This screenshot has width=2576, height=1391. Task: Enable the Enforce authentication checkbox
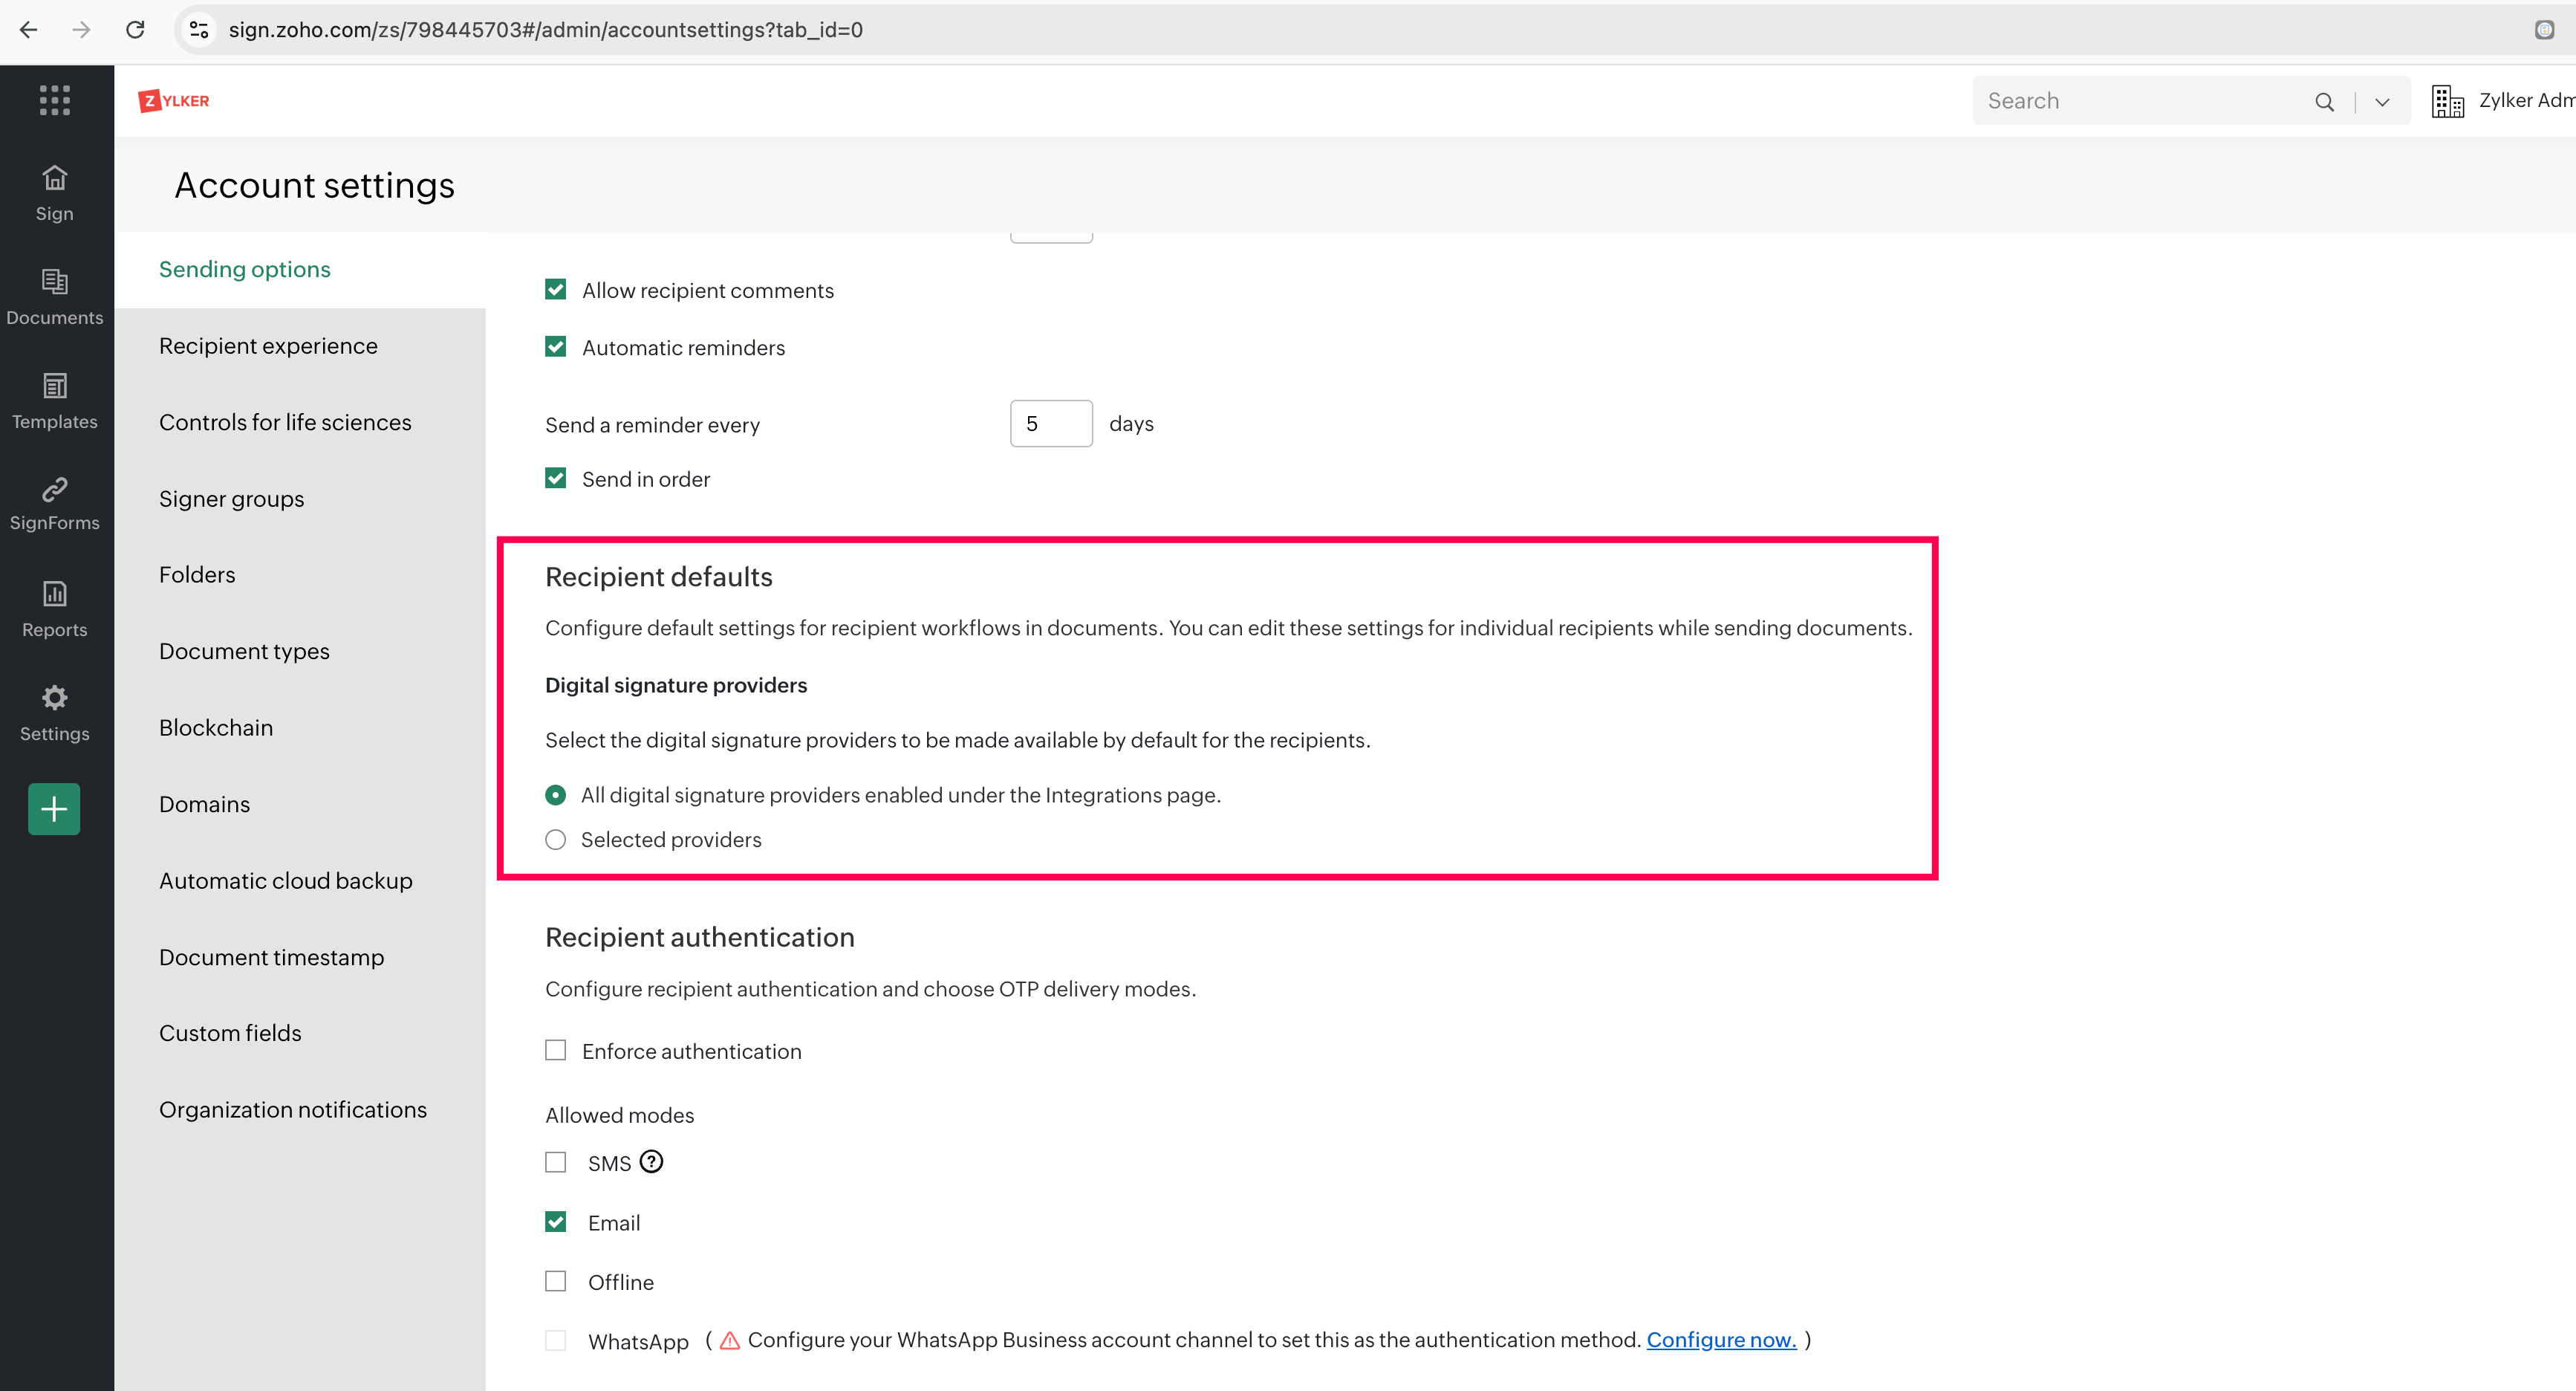point(556,1050)
